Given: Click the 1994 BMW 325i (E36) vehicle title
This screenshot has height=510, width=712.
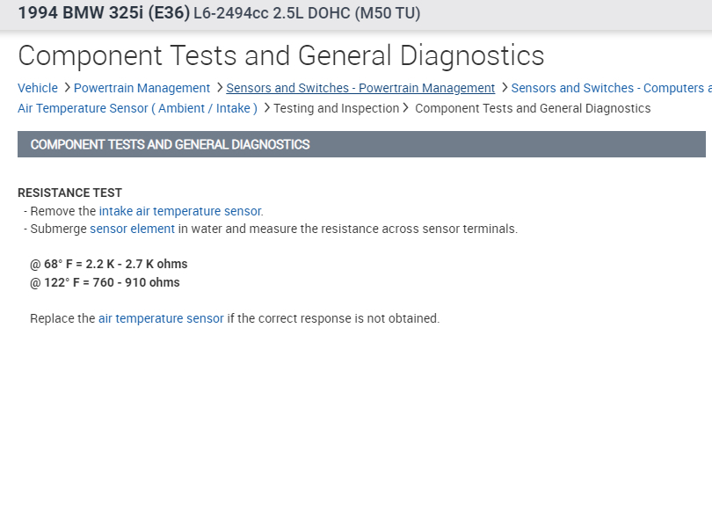Looking at the screenshot, I should point(104,13).
